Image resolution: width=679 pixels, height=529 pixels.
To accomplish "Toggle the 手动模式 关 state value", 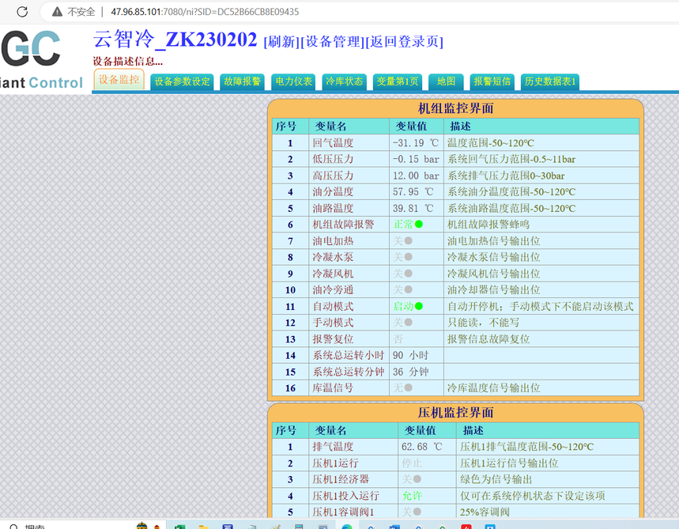I will 402,323.
